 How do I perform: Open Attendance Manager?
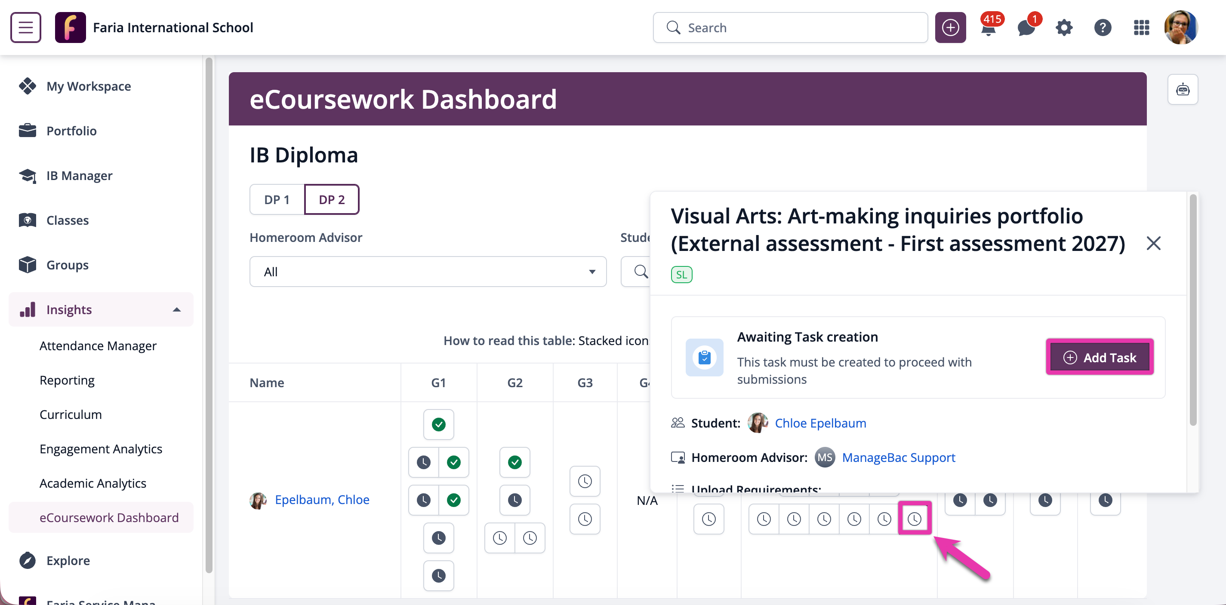(98, 346)
